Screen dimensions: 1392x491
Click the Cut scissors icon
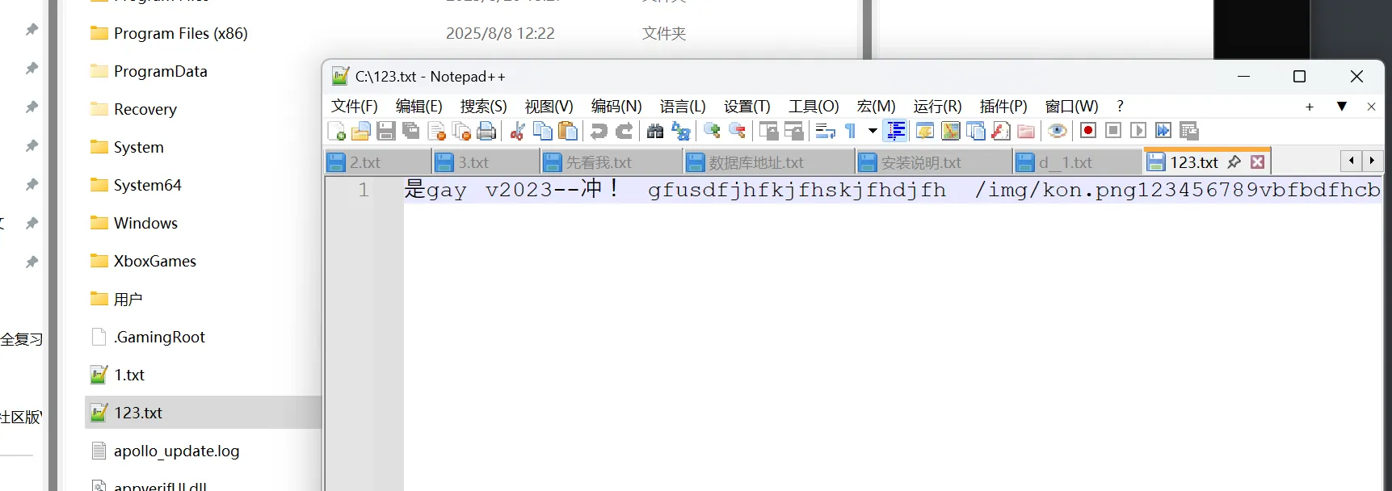click(518, 131)
